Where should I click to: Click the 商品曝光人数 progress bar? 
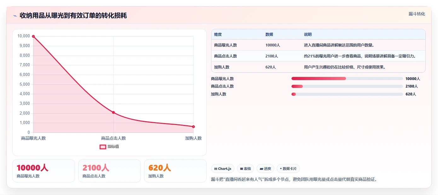[347, 79]
